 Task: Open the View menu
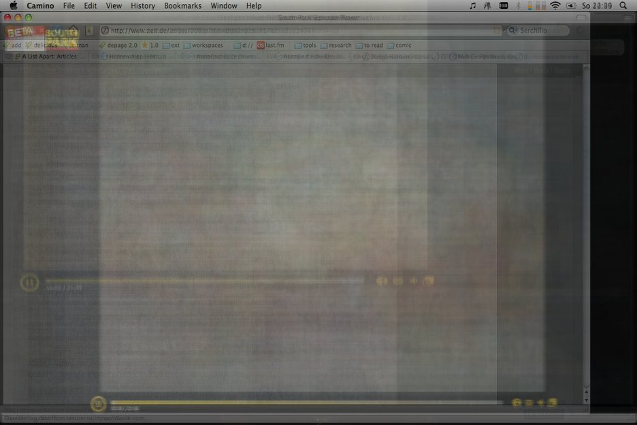coord(114,5)
